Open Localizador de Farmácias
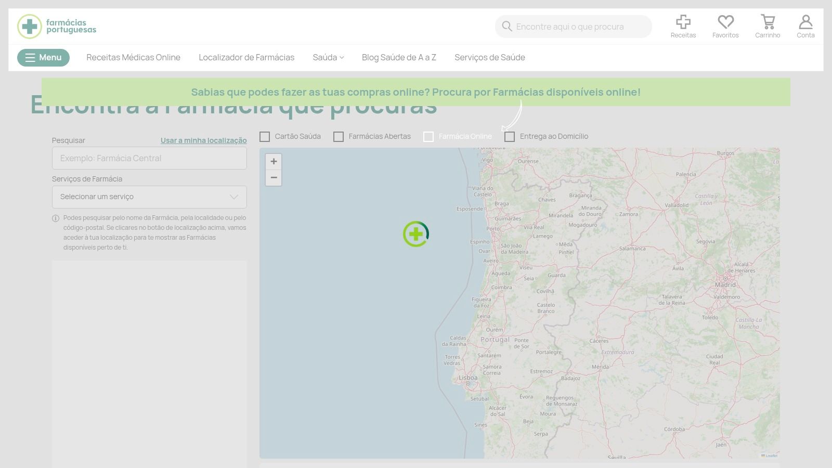This screenshot has width=832, height=468. click(x=246, y=57)
